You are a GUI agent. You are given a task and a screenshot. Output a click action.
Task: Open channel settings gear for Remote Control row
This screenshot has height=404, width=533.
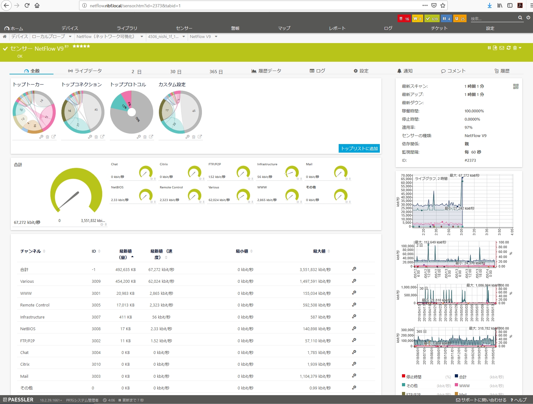tap(354, 305)
